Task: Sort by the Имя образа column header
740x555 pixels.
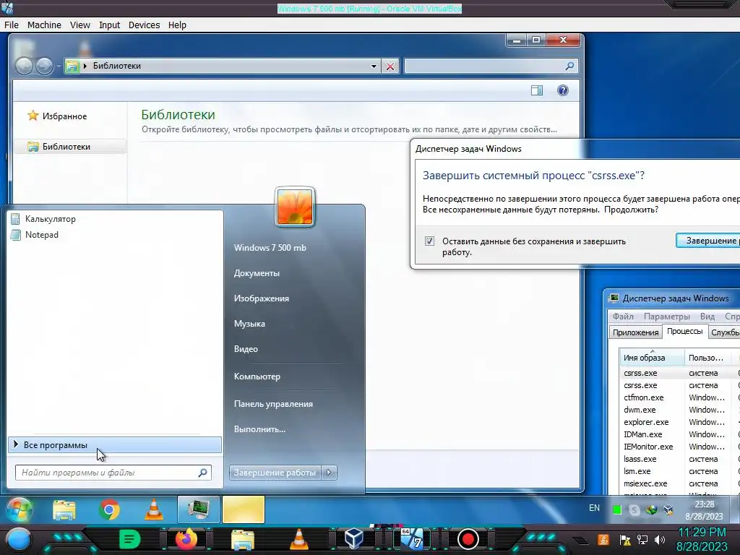Action: tap(652, 358)
